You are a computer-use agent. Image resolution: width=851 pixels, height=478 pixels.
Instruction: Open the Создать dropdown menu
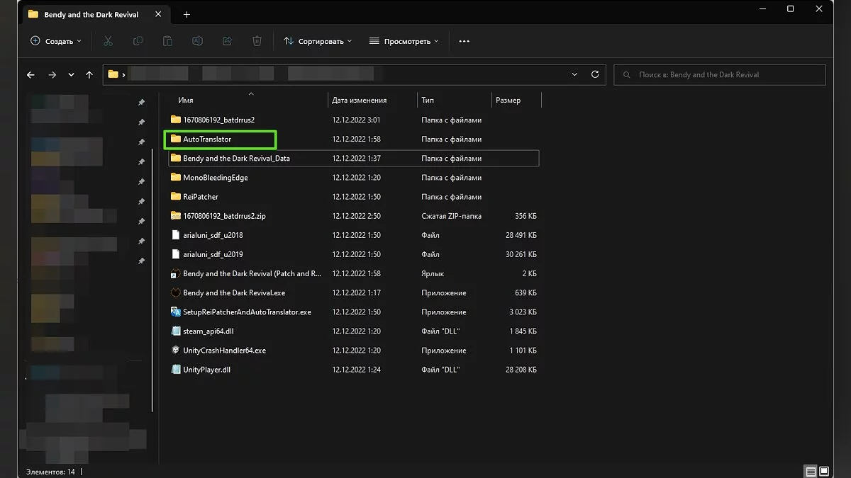[x=56, y=41]
